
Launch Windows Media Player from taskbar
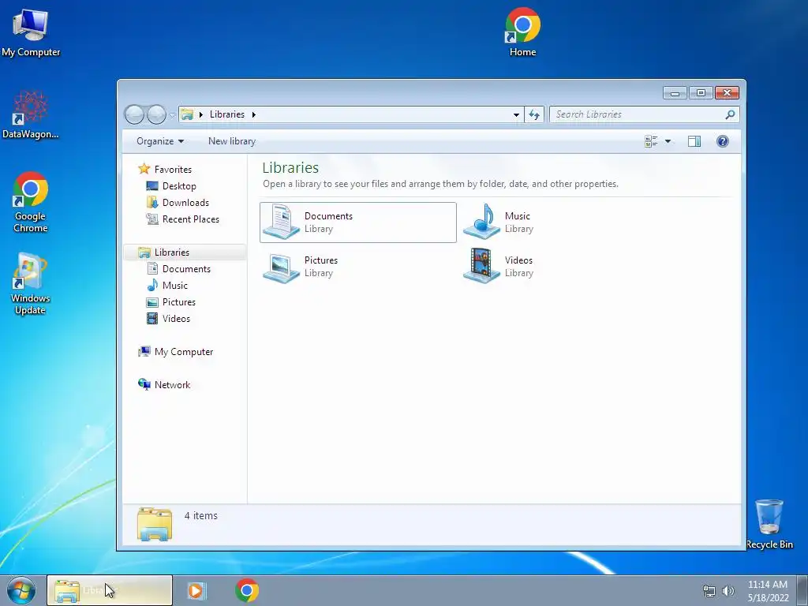click(x=196, y=590)
